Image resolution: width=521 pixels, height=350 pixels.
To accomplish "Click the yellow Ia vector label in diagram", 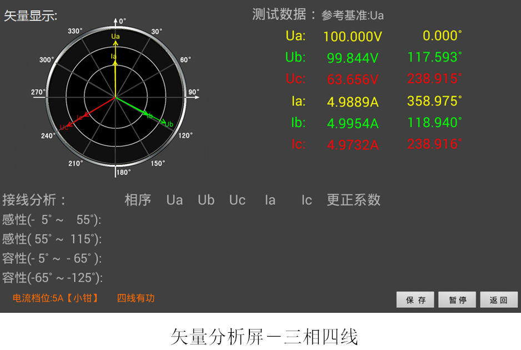I will coord(113,56).
